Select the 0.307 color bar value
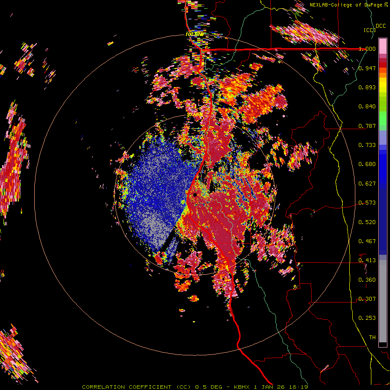 point(367,299)
